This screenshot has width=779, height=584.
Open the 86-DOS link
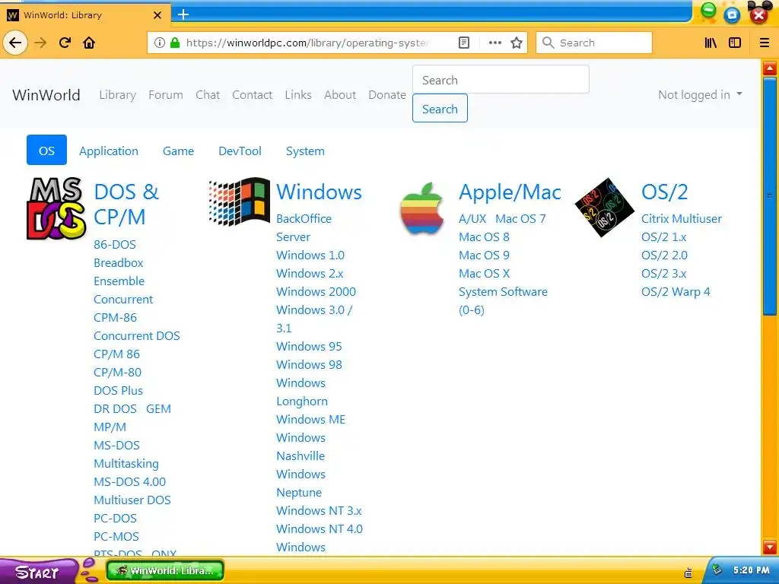[x=115, y=244]
